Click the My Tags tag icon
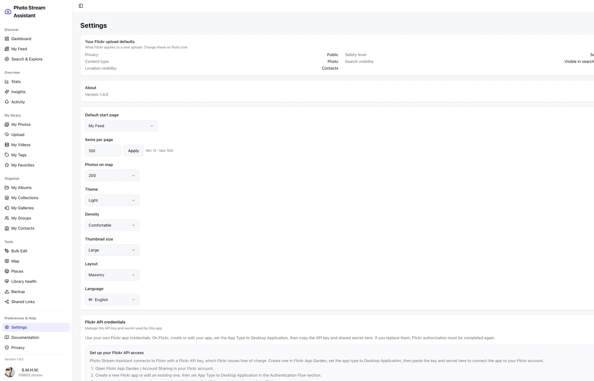 7,155
